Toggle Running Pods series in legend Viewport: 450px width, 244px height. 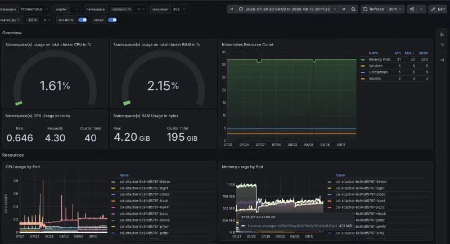379,59
